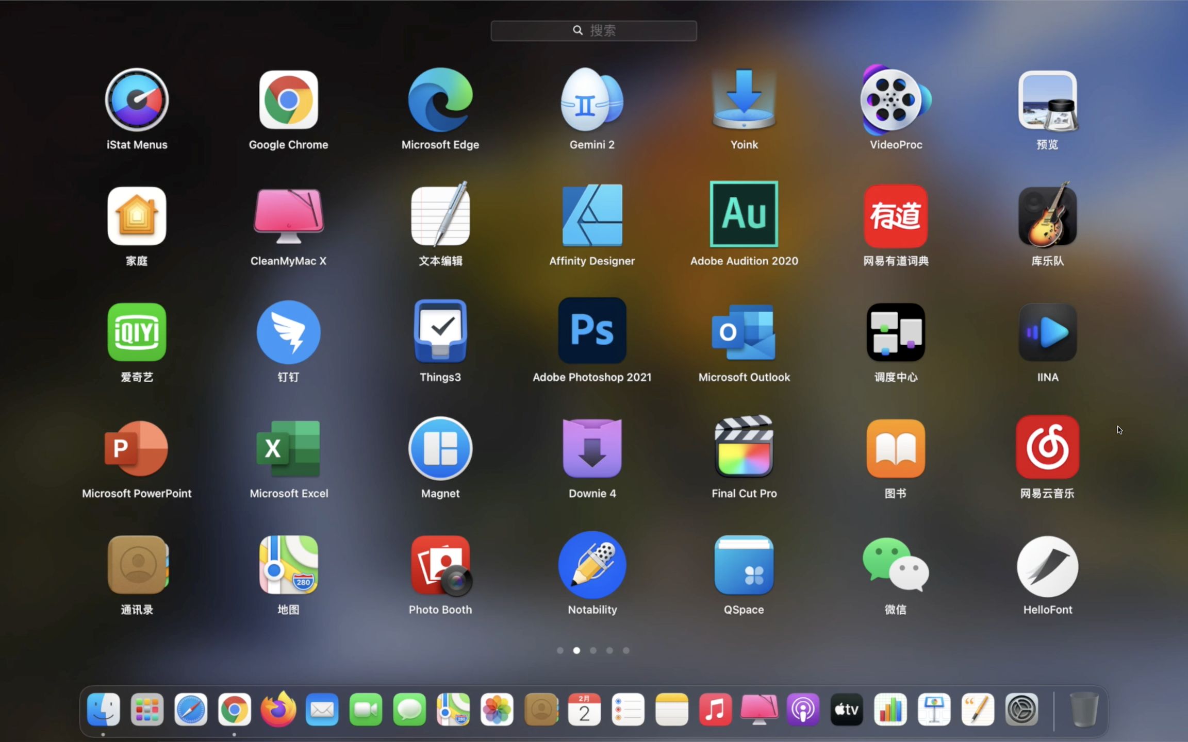Open 图书 (Books) app
1188x742 pixels.
896,448
